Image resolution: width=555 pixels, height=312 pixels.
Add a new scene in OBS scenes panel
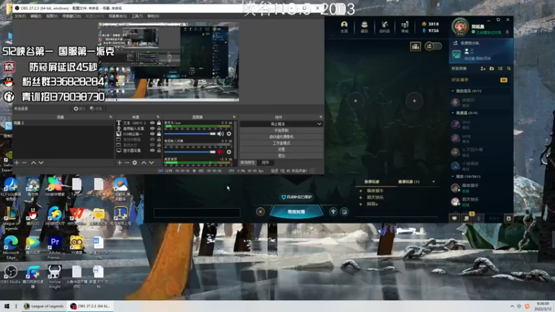[17, 163]
